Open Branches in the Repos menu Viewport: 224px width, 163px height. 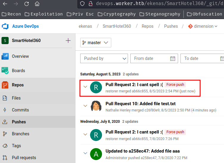tap(21, 134)
